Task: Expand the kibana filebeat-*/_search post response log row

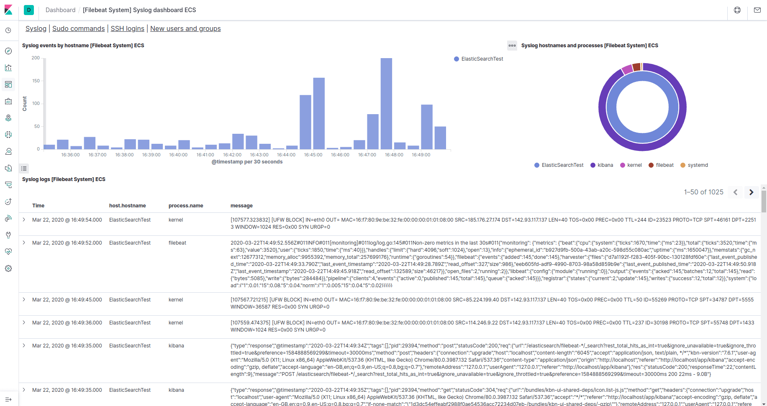Action: (x=24, y=345)
